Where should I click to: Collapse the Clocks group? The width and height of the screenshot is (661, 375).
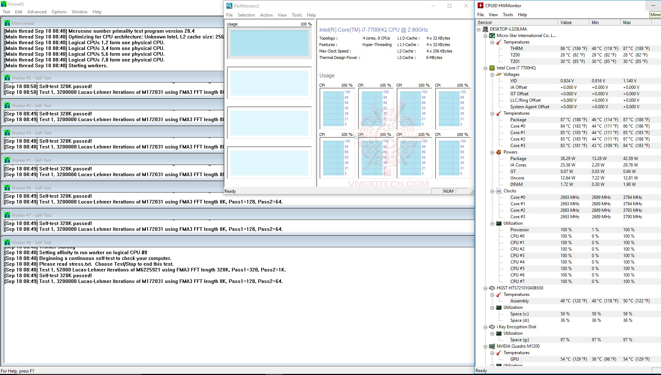click(x=492, y=191)
